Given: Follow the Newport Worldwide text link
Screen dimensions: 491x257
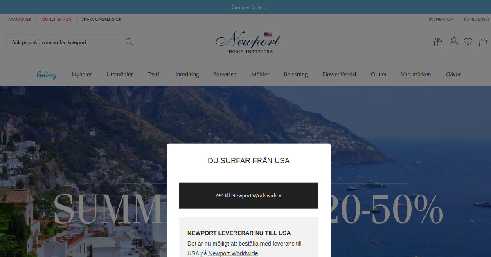Looking at the screenshot, I should (233, 253).
